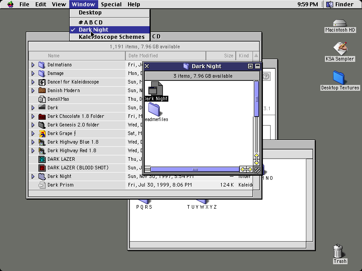Expand the Dark Night folder in list

click(33, 176)
